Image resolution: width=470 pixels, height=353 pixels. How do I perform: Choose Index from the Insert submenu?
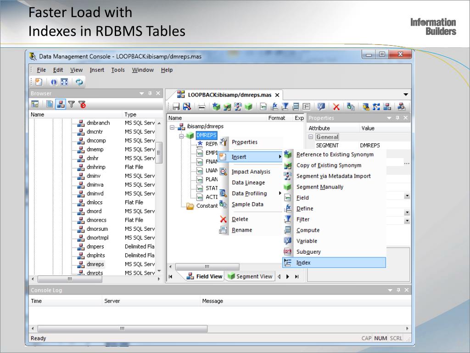point(334,262)
